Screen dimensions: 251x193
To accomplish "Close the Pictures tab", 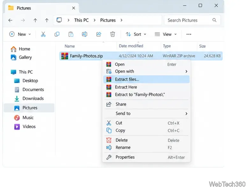I will click(x=74, y=8).
